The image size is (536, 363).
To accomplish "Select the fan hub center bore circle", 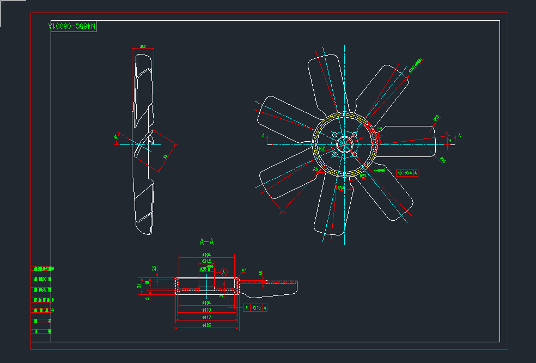I will click(x=344, y=144).
